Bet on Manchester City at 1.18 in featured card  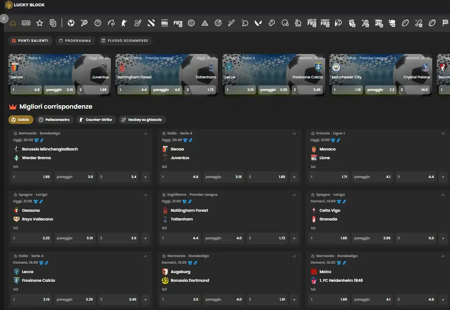[x=347, y=90]
